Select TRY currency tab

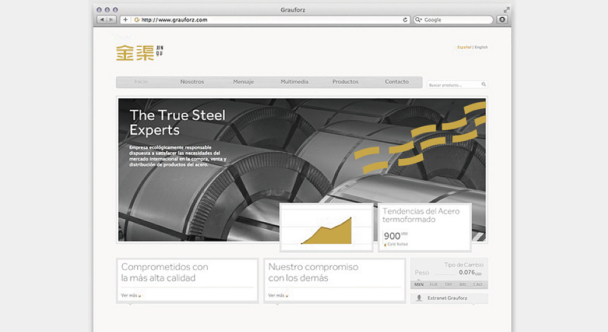[x=448, y=285]
